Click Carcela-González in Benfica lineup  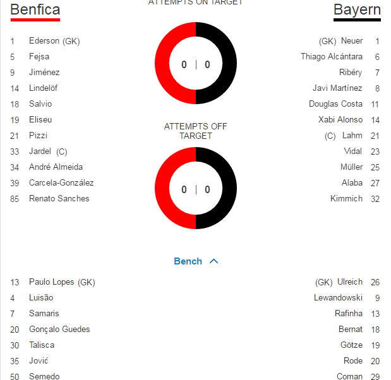click(61, 183)
